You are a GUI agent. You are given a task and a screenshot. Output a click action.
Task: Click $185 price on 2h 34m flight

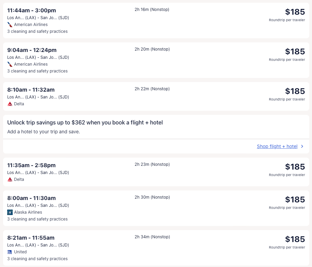pyautogui.click(x=295, y=239)
